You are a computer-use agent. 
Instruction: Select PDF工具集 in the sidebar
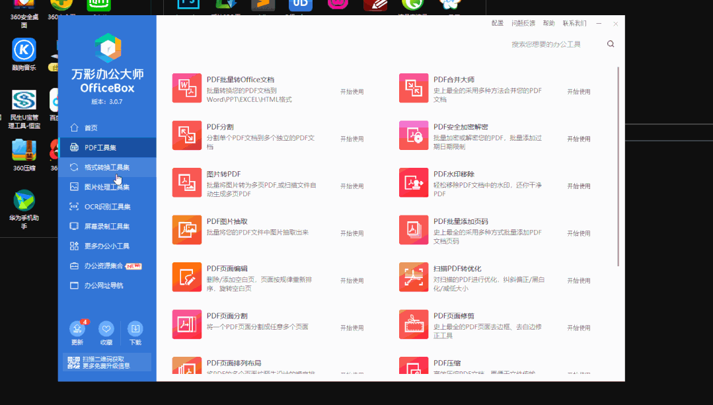[107, 147]
